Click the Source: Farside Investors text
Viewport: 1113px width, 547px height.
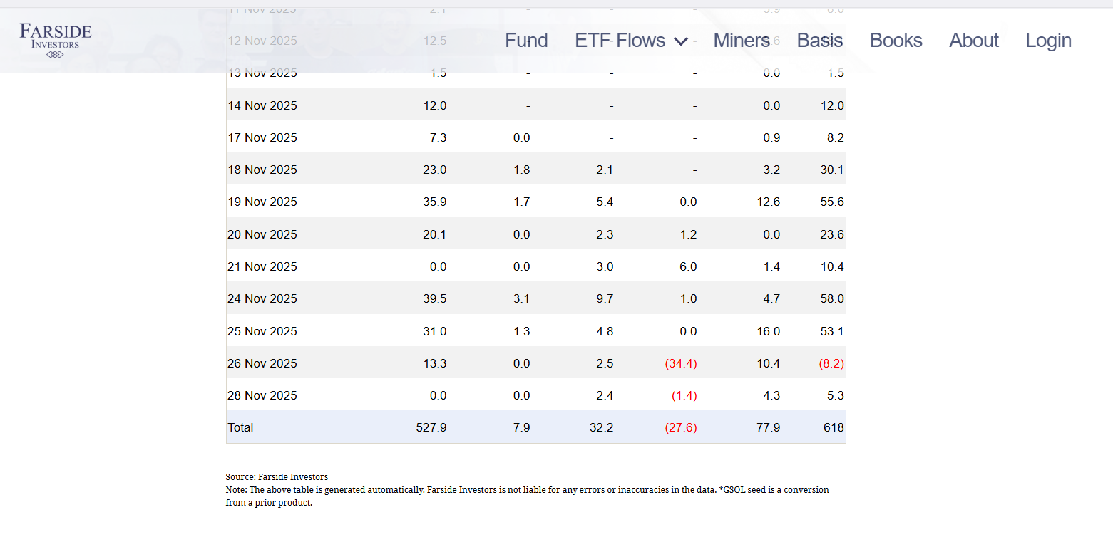pos(277,476)
